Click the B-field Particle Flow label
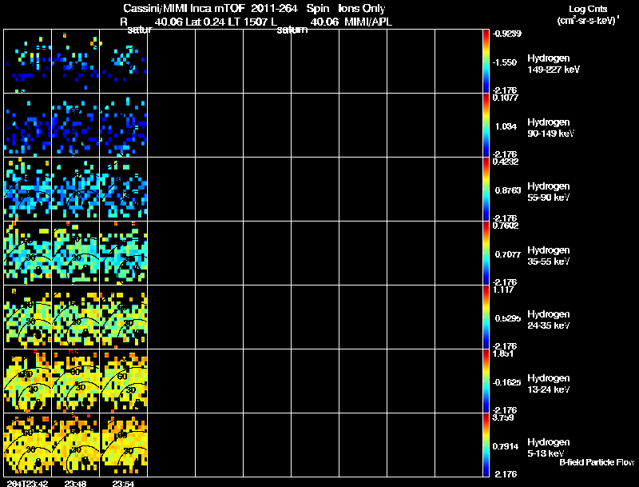The height and width of the screenshot is (487, 639). coord(597,462)
